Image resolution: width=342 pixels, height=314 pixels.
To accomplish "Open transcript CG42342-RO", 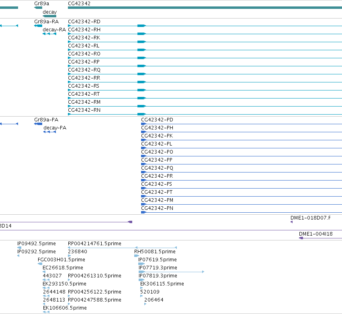I will pos(84,54).
